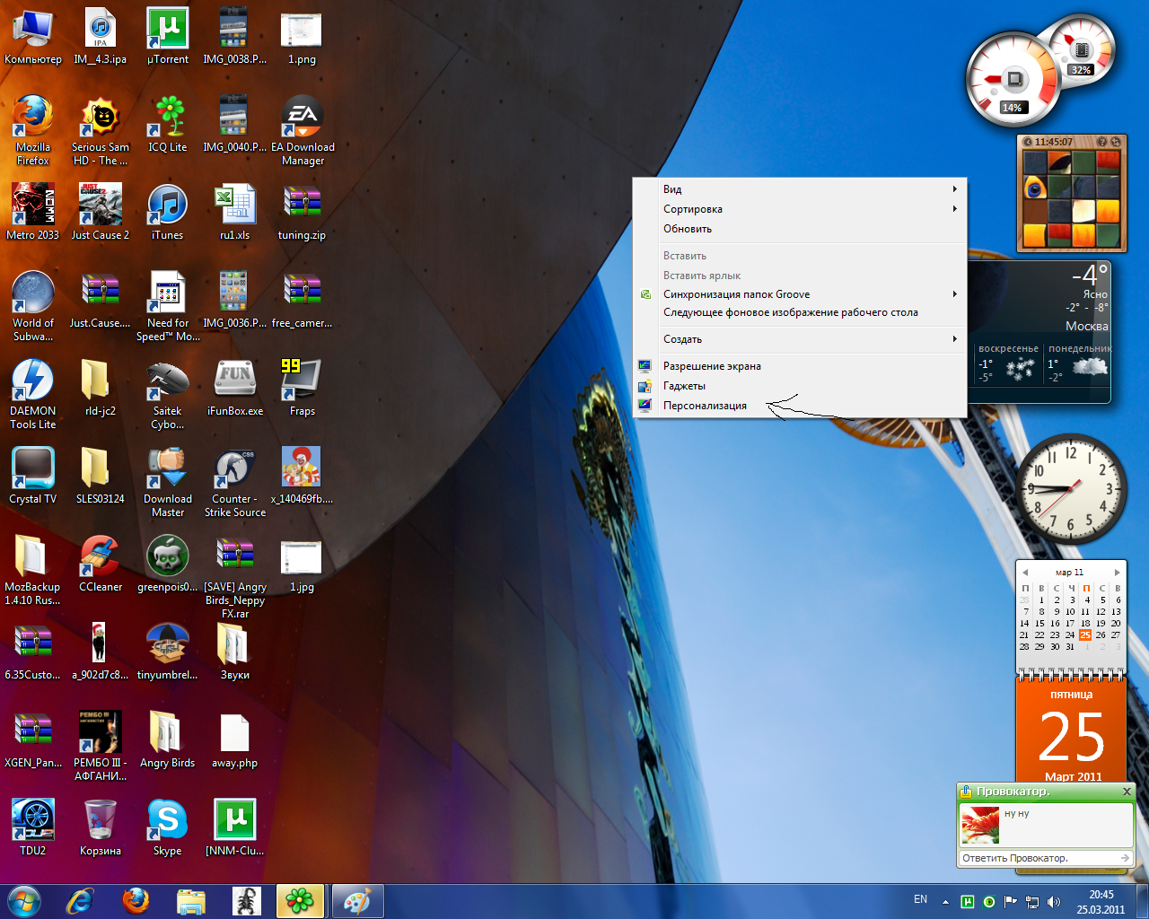This screenshot has height=919, width=1149.
Task: Show hidden tray icons arrow
Action: pos(945,901)
